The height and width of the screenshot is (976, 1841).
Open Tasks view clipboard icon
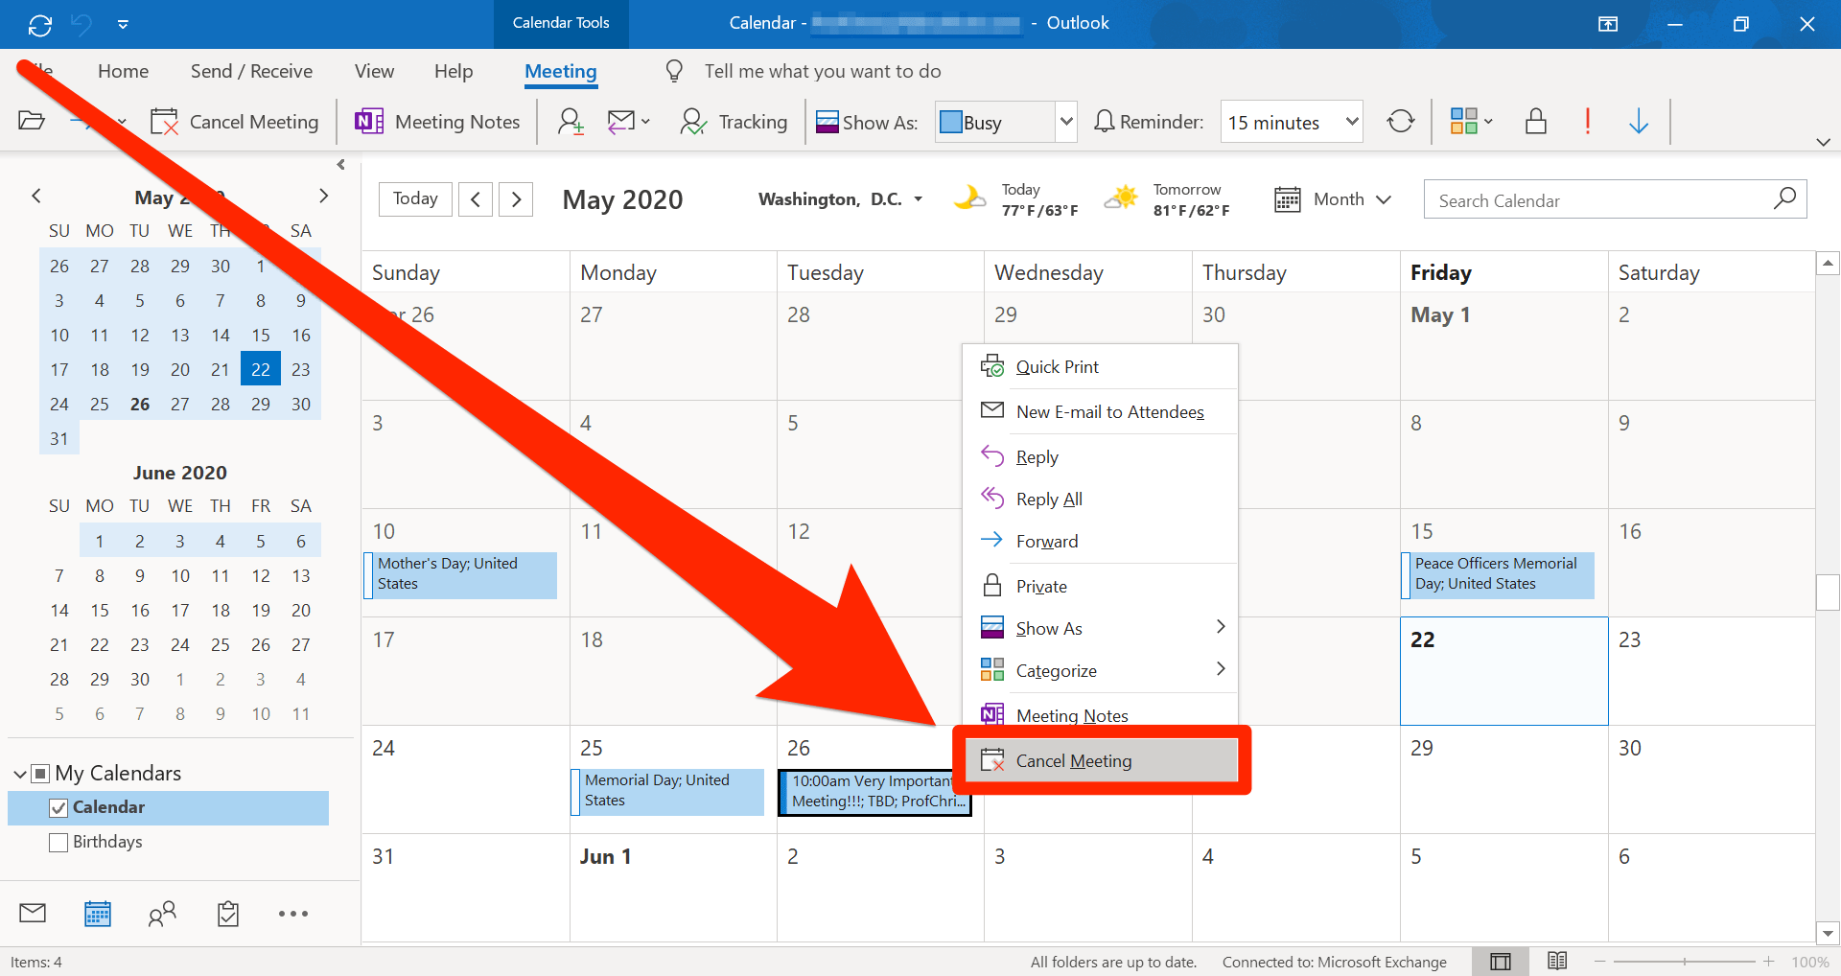tap(227, 914)
